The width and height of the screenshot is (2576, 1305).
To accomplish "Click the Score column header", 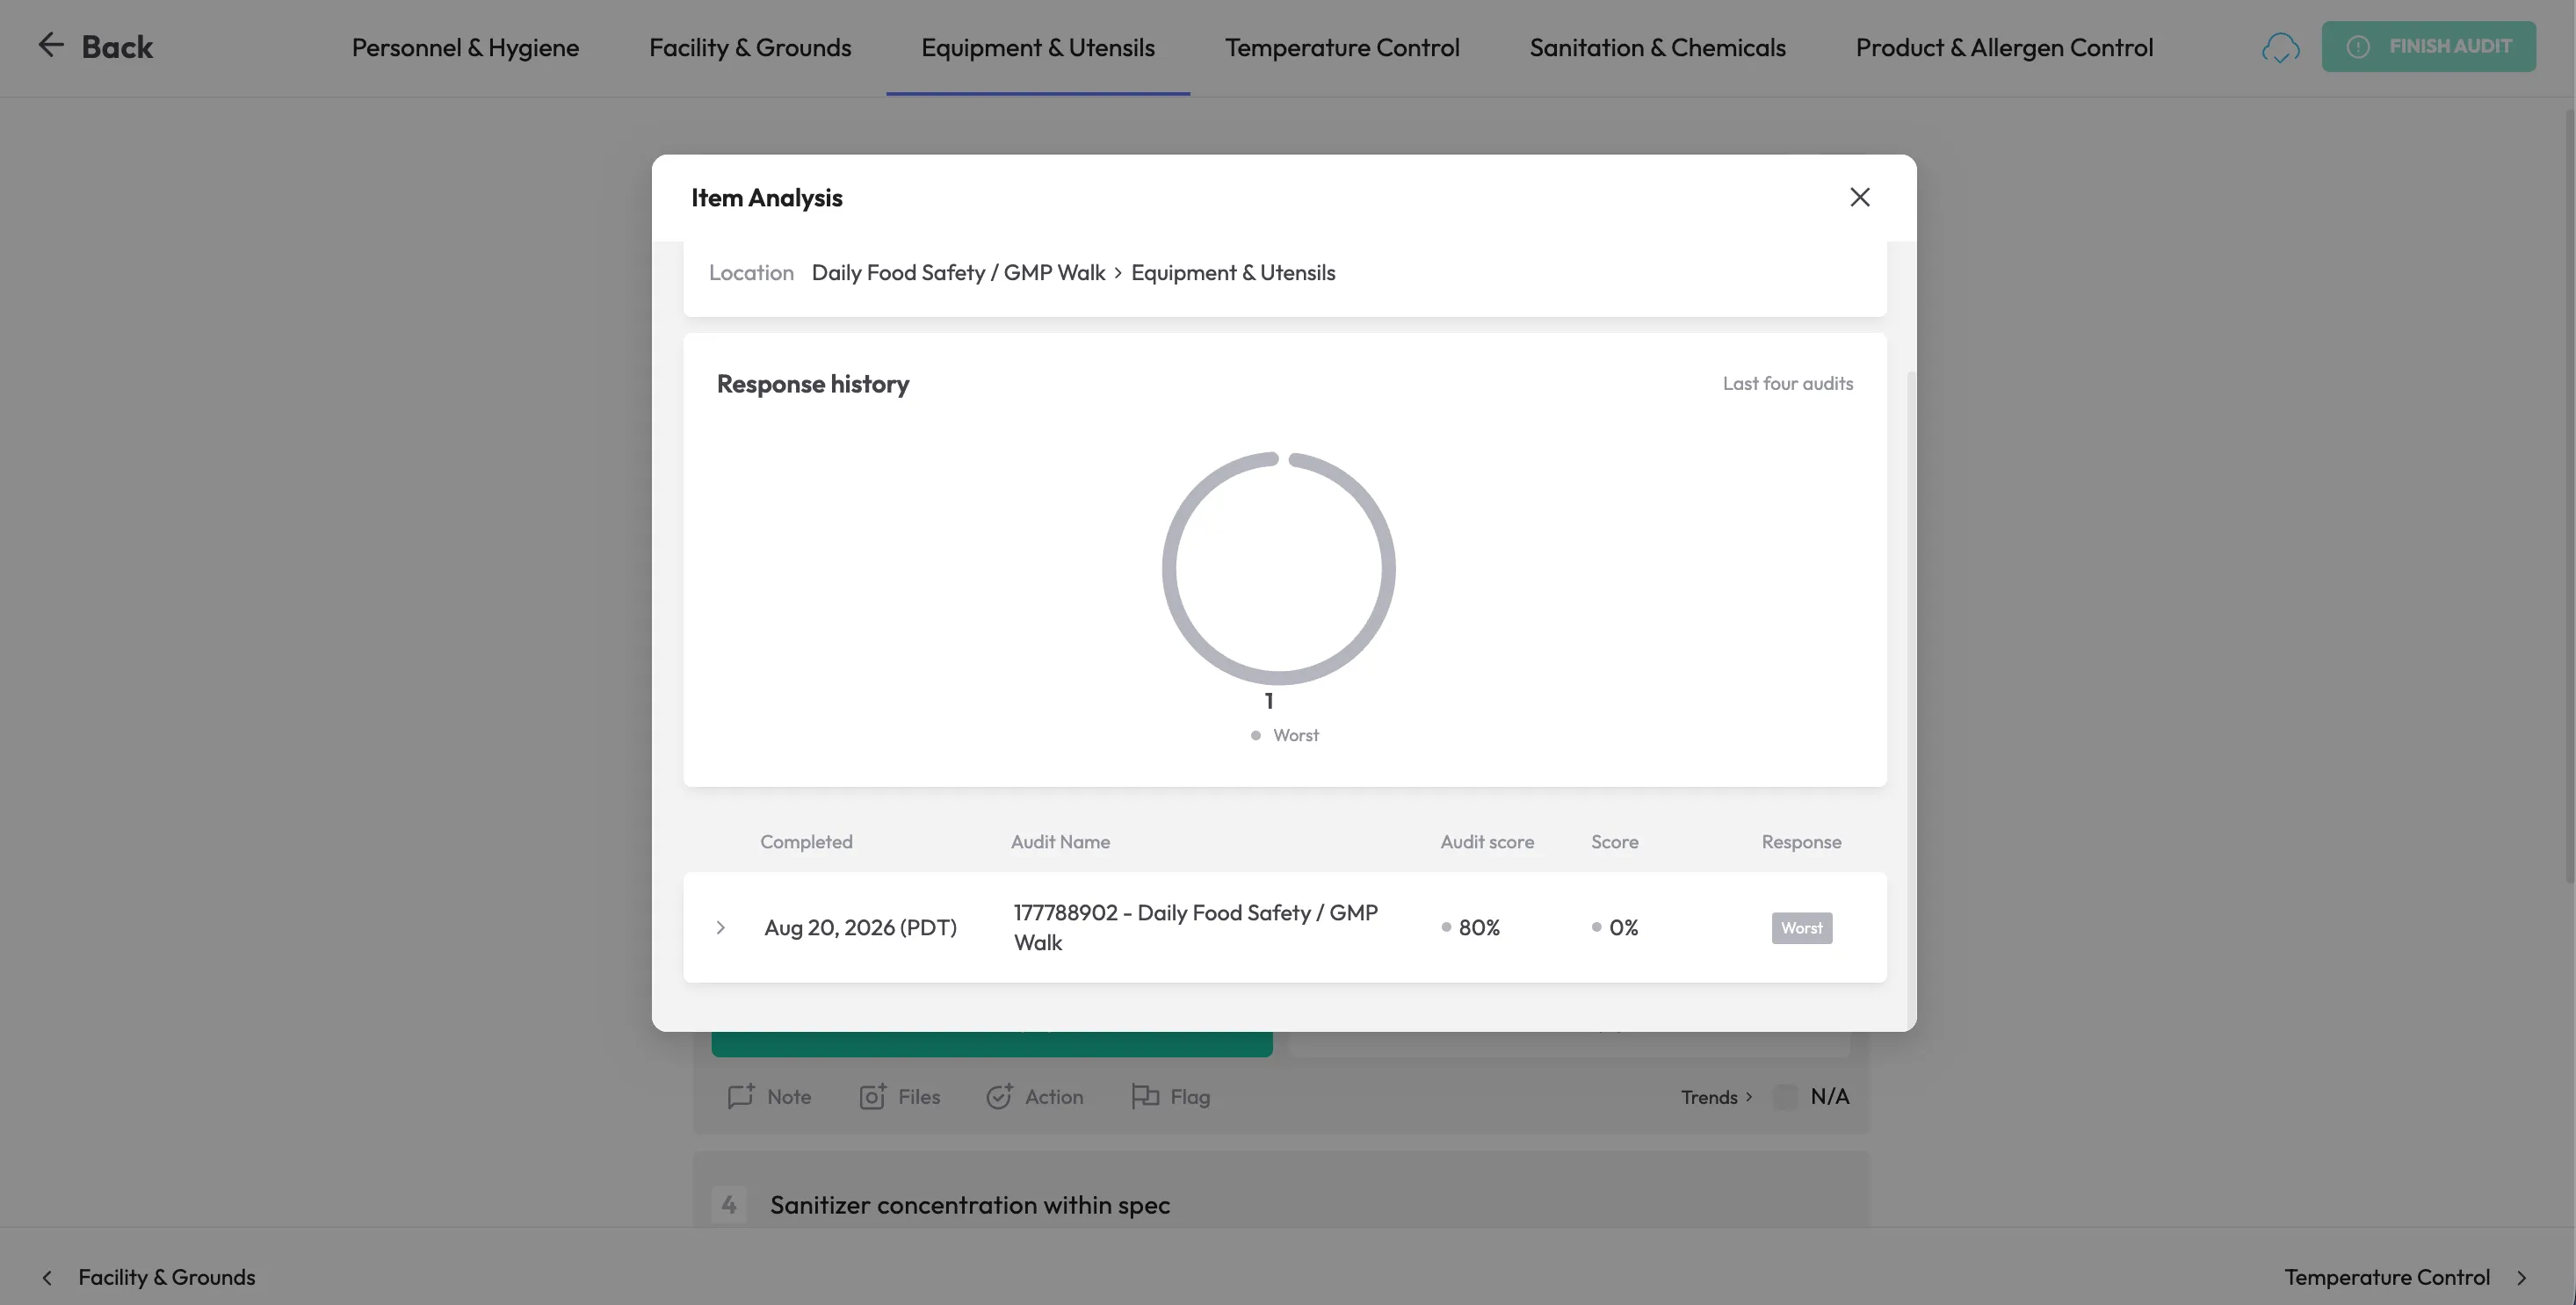I will (x=1614, y=841).
